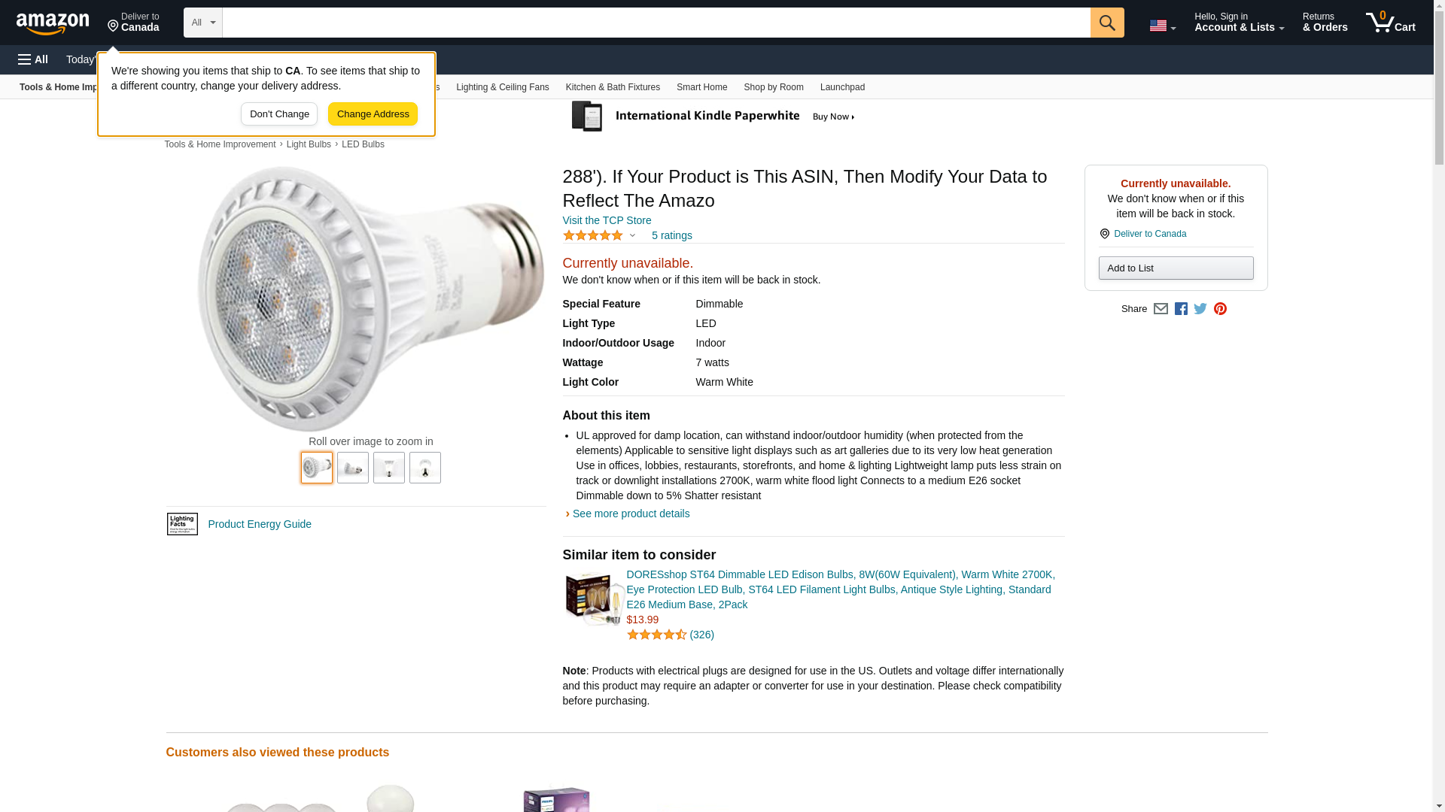This screenshot has height=812, width=1445.
Task: Open the Lighting Facts energy guide icon
Action: tap(182, 524)
